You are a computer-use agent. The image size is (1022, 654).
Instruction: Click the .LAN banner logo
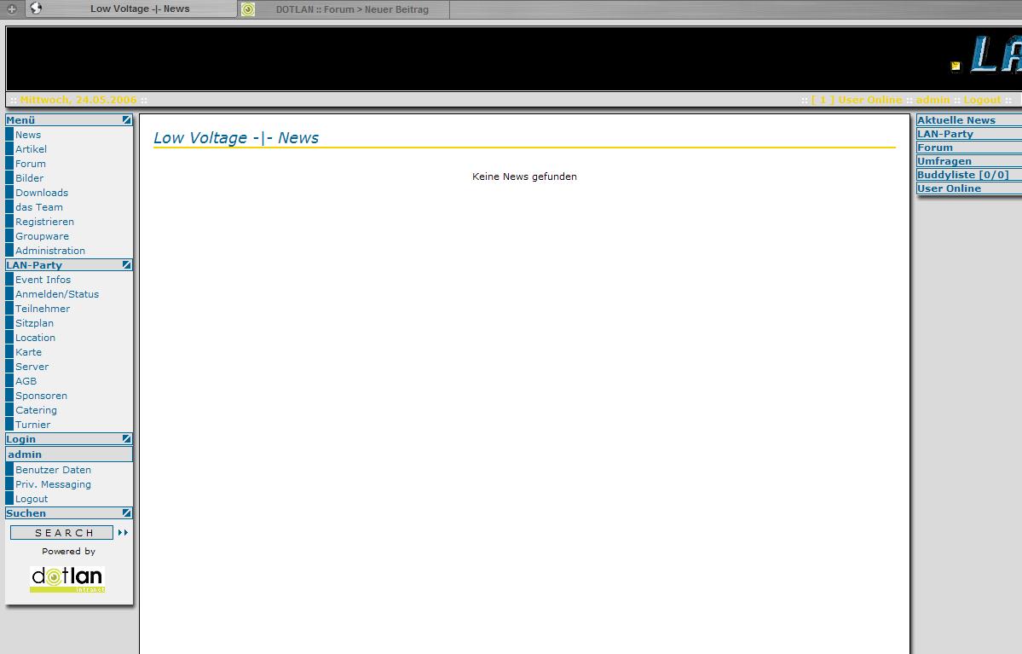987,57
